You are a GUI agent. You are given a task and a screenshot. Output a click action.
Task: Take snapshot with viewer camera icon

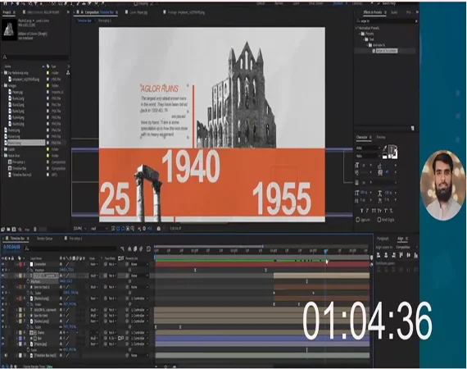[159, 229]
